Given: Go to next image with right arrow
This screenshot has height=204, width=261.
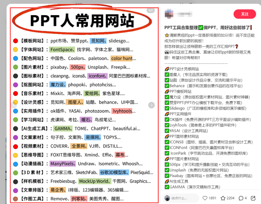Looking at the screenshot, I should click(x=152, y=105).
